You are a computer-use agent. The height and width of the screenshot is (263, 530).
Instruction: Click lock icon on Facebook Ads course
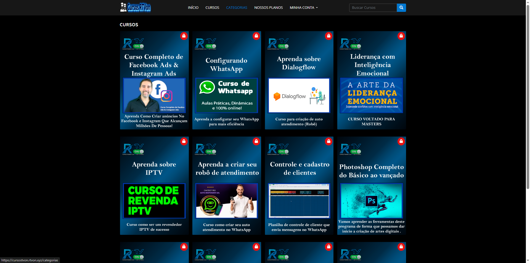pos(184,36)
